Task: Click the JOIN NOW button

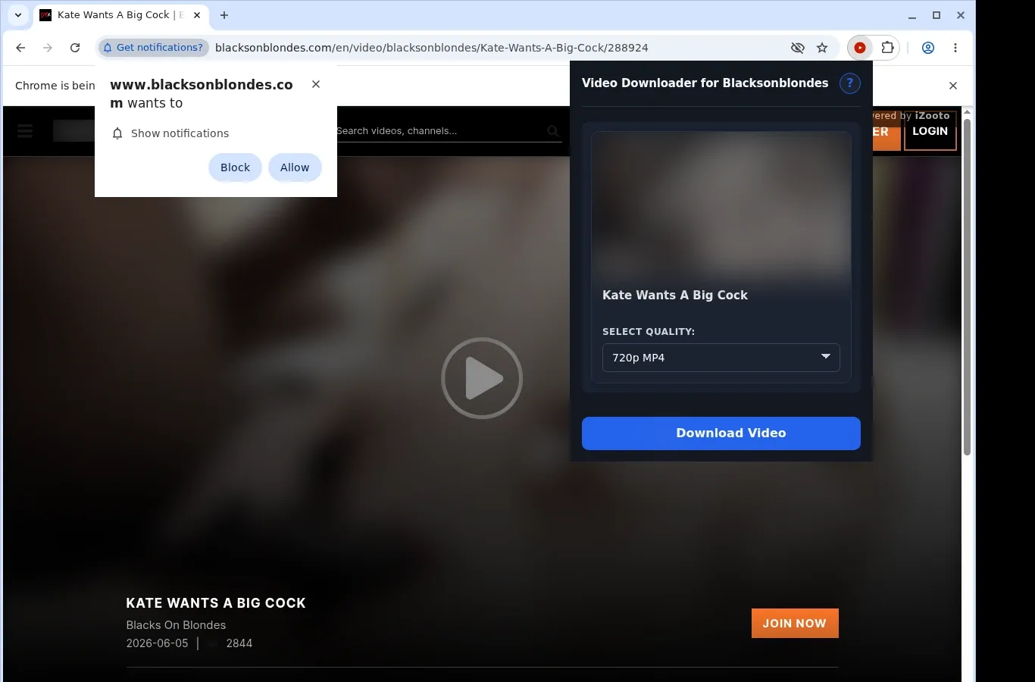Action: tap(795, 624)
